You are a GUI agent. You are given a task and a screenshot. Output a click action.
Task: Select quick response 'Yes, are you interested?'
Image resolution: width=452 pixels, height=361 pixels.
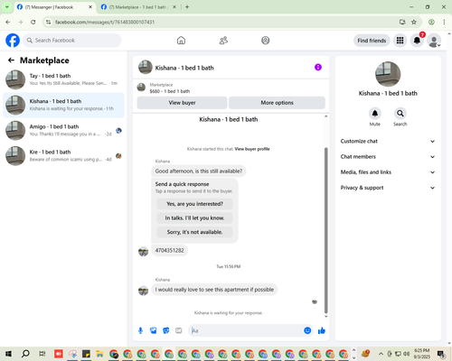(x=194, y=204)
